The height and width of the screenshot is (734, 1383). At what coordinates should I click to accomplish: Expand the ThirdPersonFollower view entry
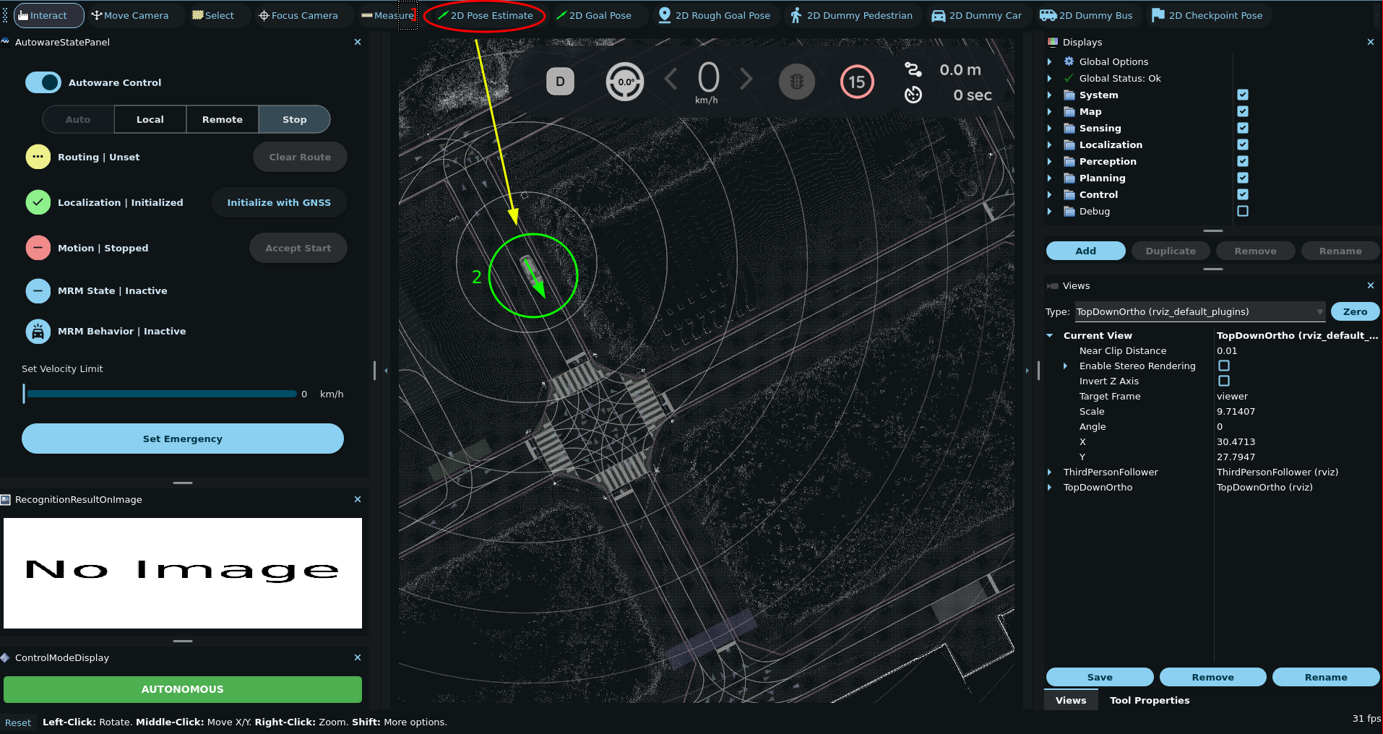1050,472
